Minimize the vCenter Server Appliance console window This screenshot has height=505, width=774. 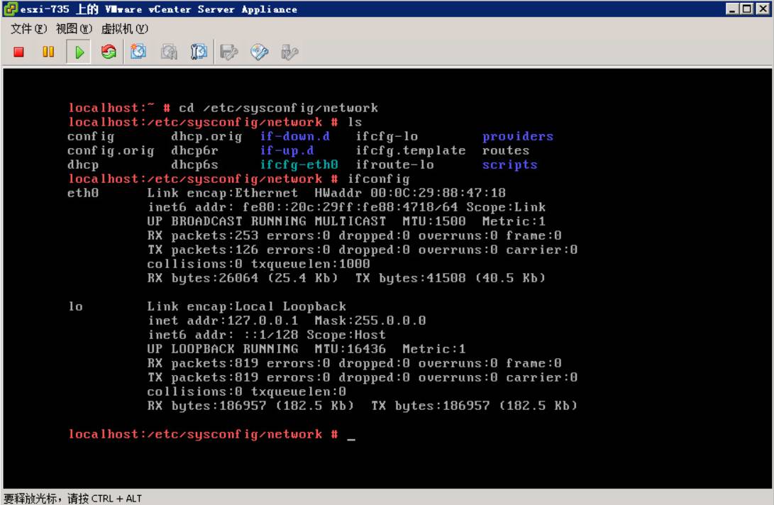733,9
